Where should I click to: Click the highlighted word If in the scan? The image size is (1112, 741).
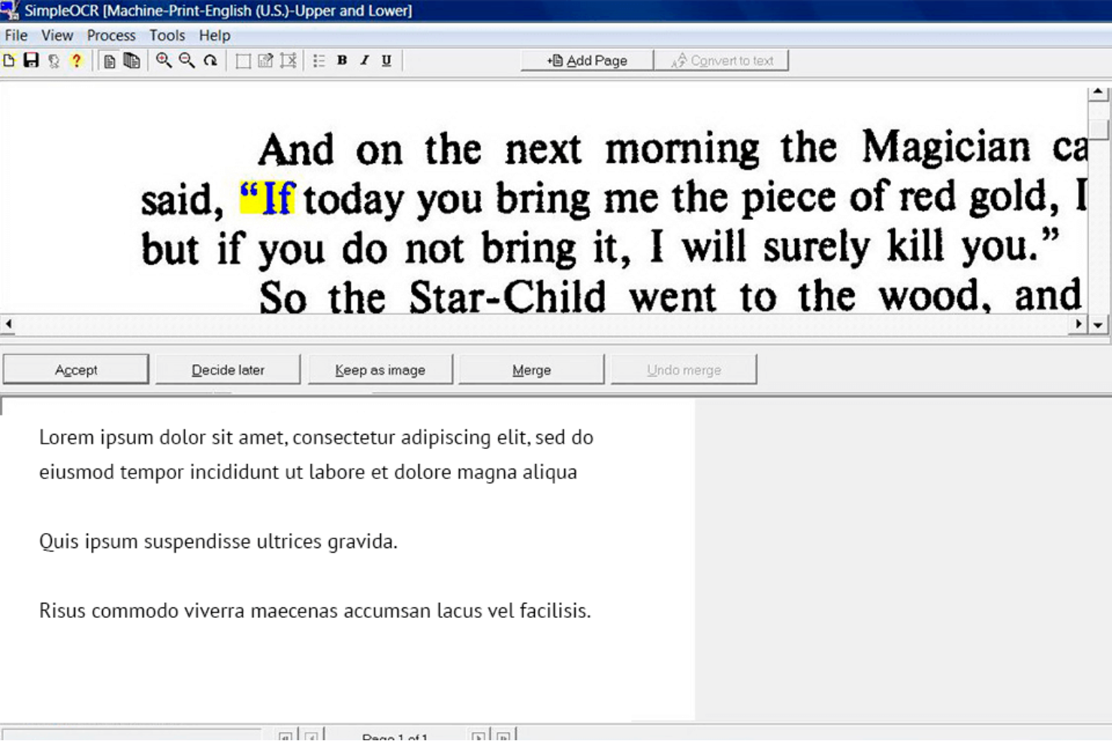pos(268,197)
